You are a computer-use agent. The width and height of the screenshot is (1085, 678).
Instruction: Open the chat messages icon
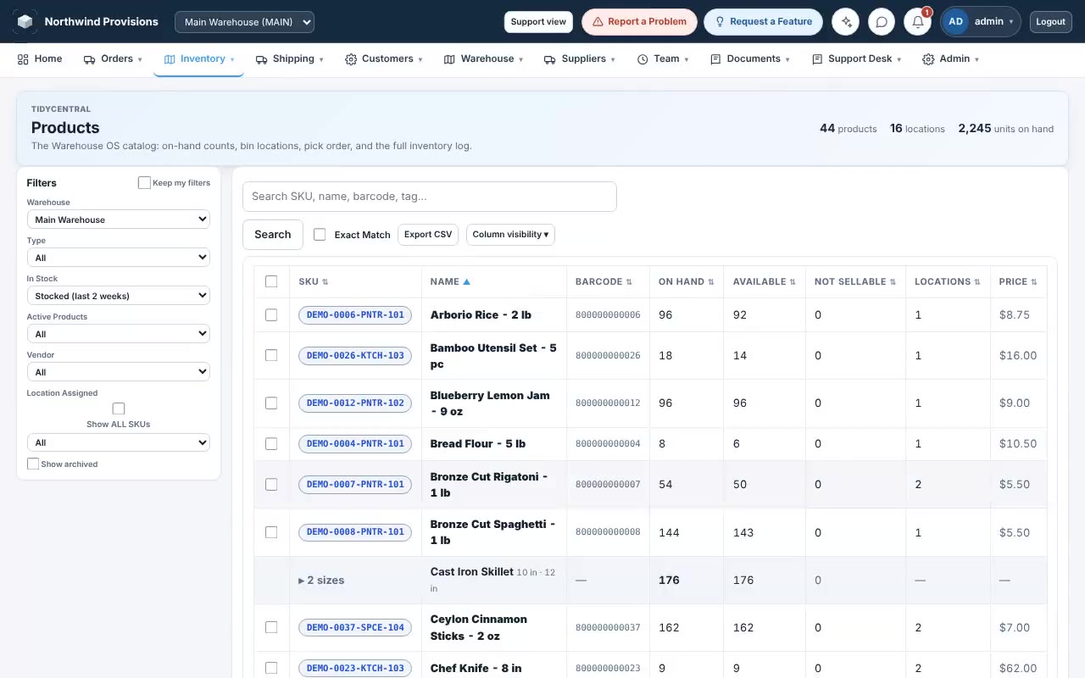click(x=882, y=22)
